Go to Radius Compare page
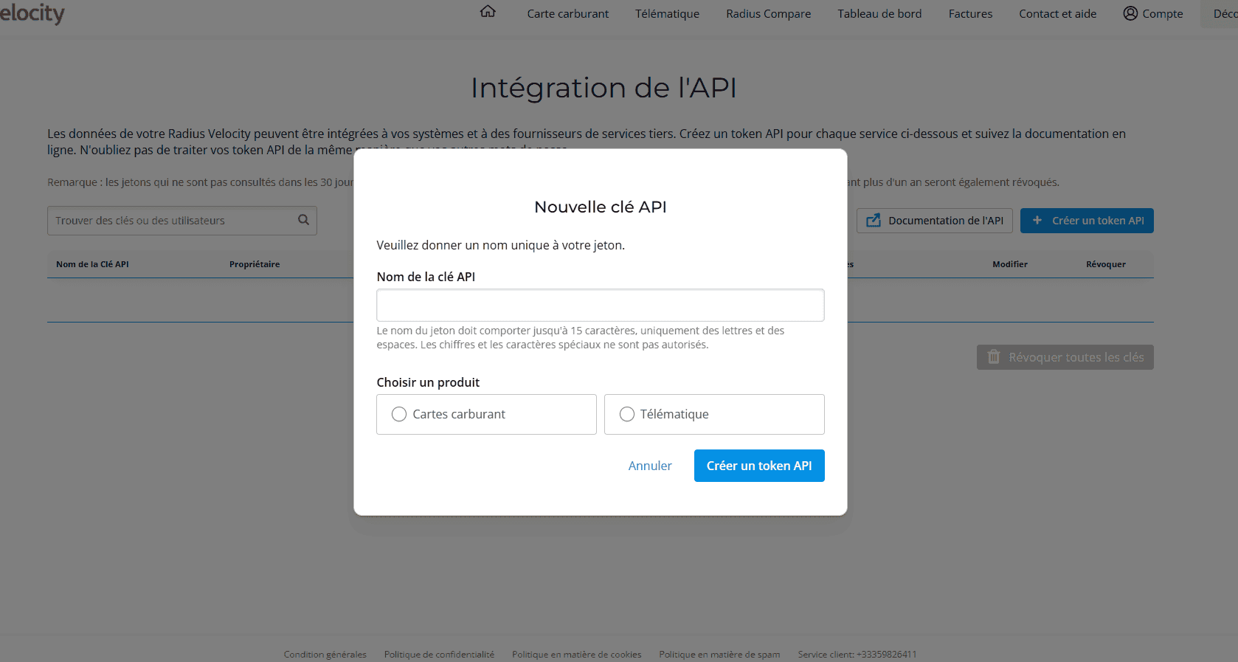The width and height of the screenshot is (1238, 662). click(768, 13)
